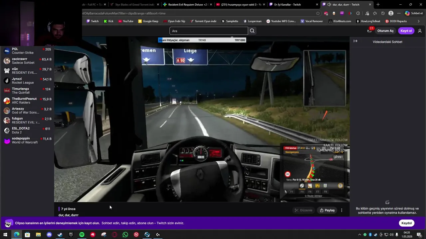Open the browser Favorites list icon
Screen dimensions: 426x239
(375, 13)
